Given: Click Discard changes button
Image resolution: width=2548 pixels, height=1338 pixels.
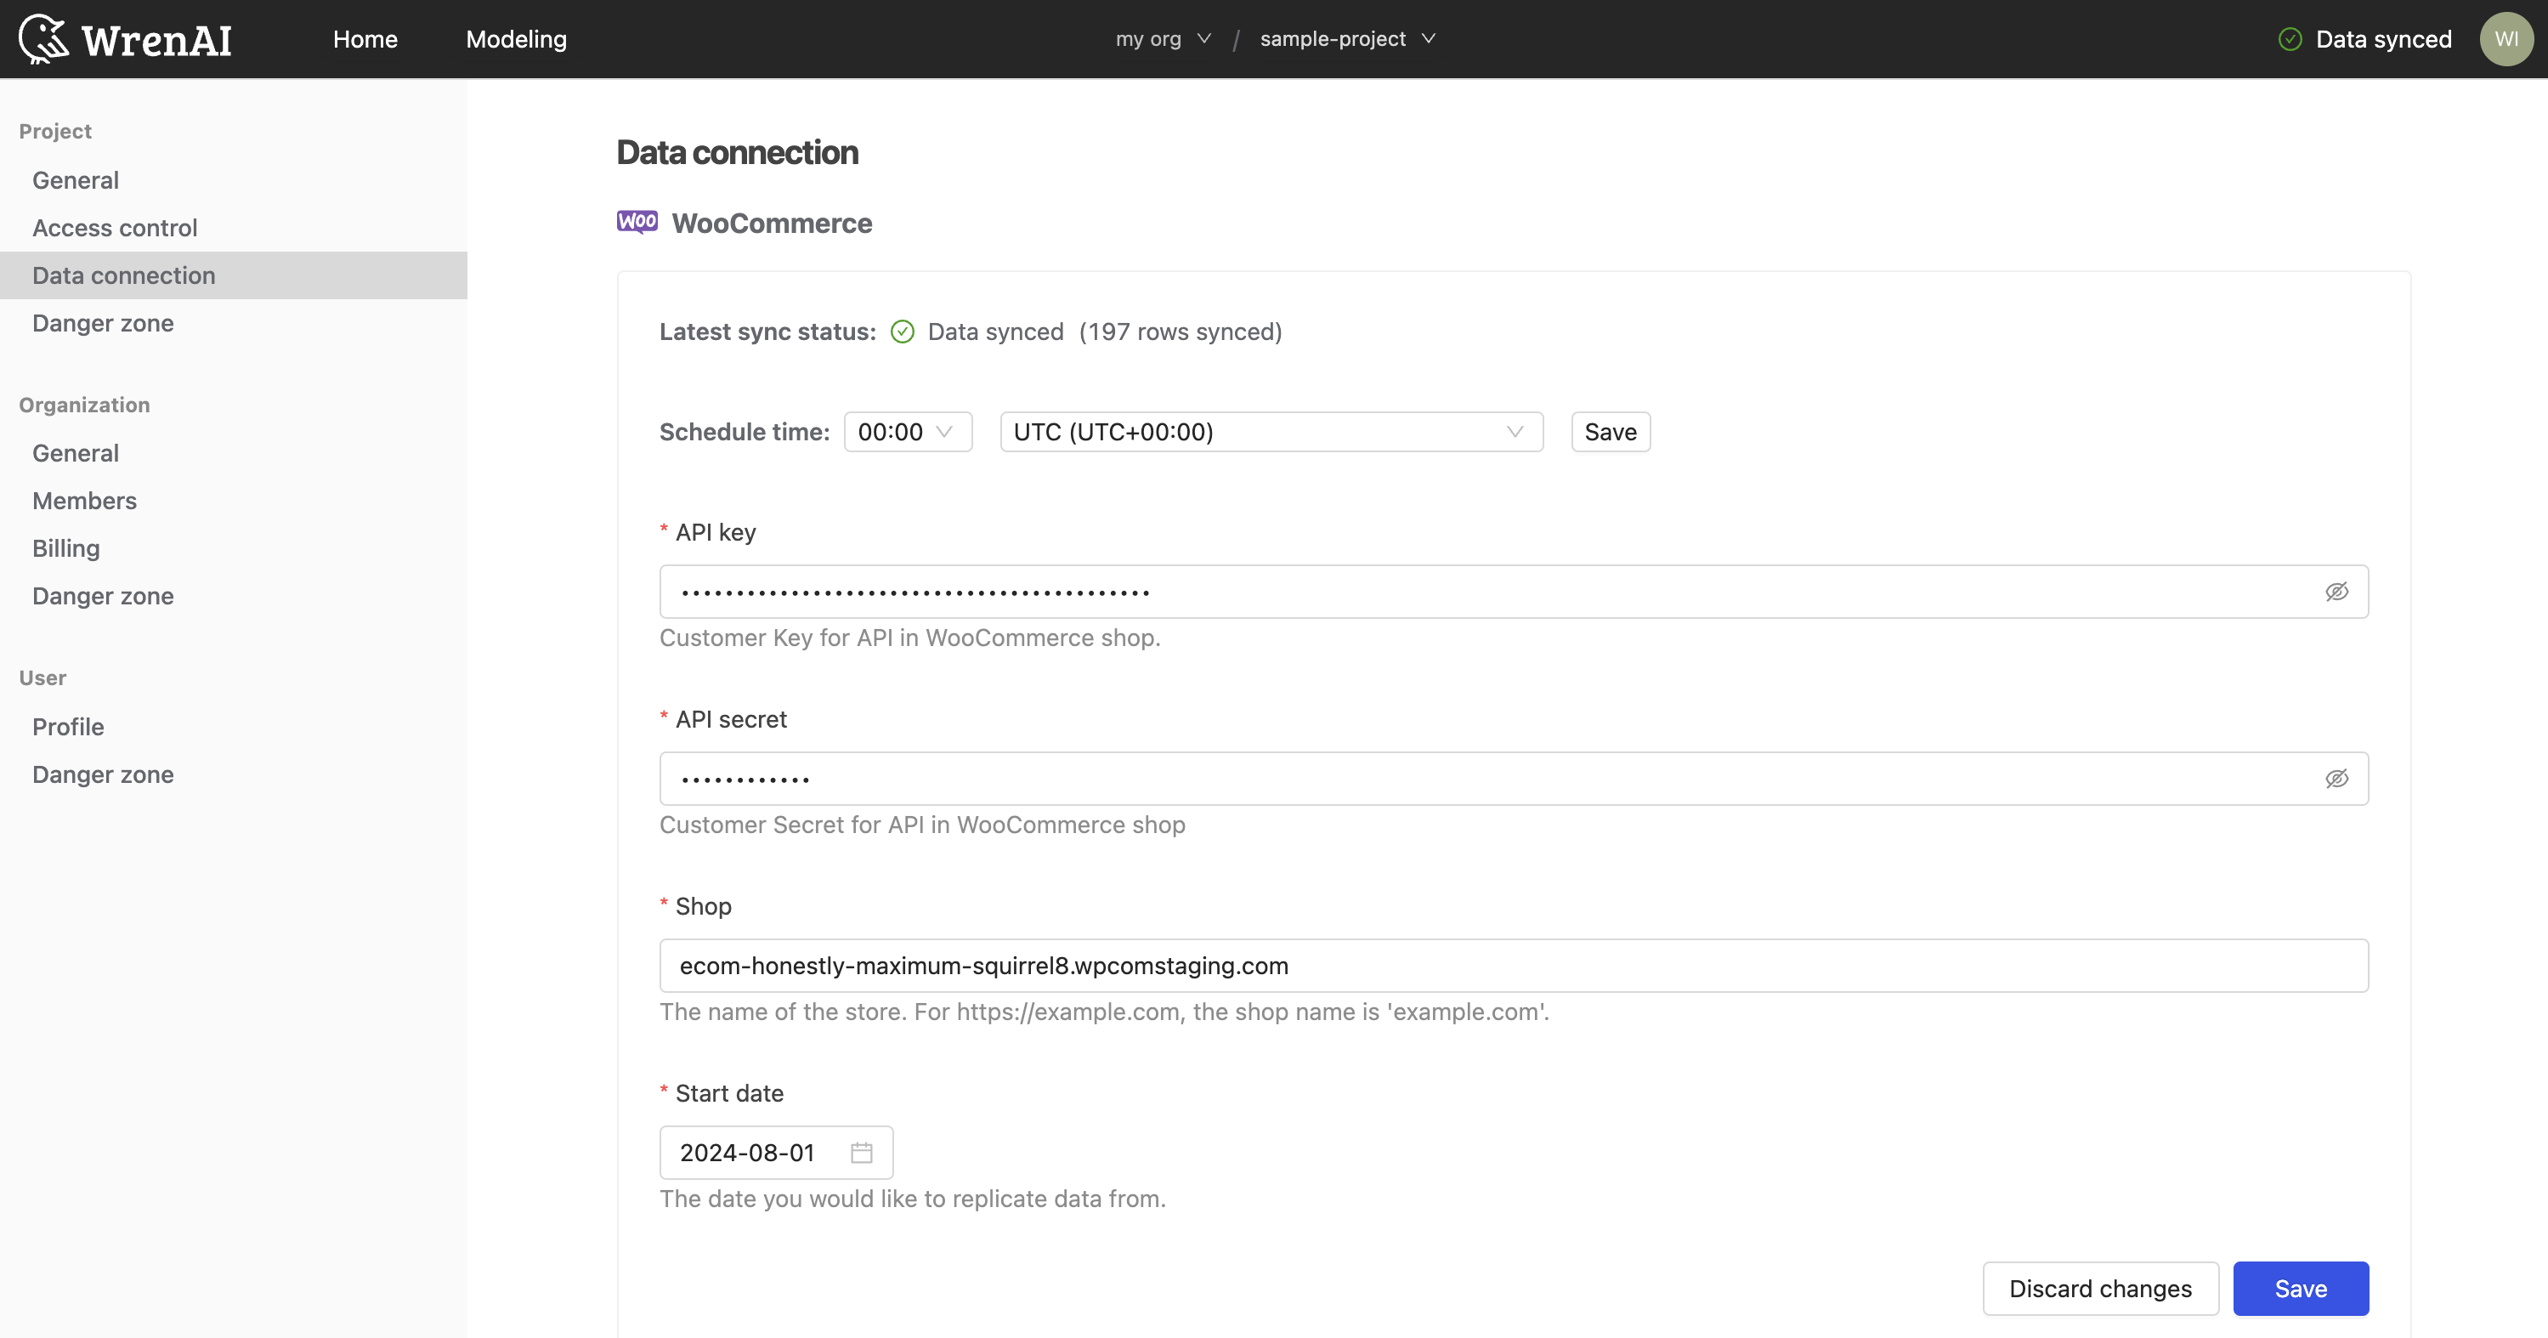Looking at the screenshot, I should click(2100, 1289).
